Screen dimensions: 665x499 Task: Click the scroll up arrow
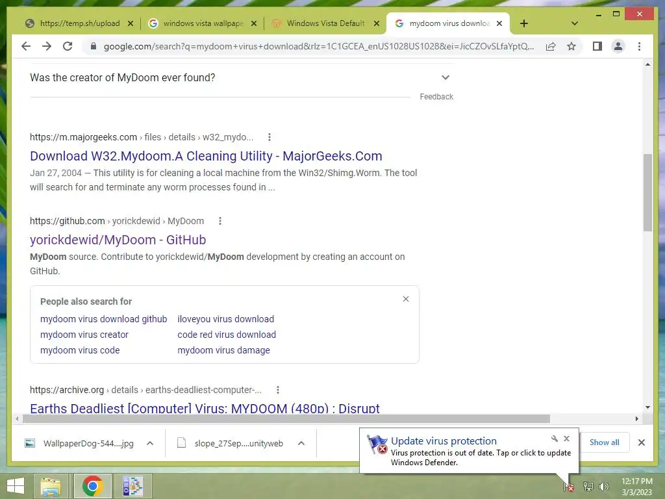(647, 64)
